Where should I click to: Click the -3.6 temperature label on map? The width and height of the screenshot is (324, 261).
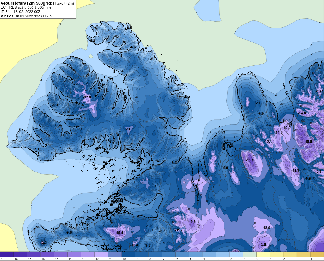[129, 28]
